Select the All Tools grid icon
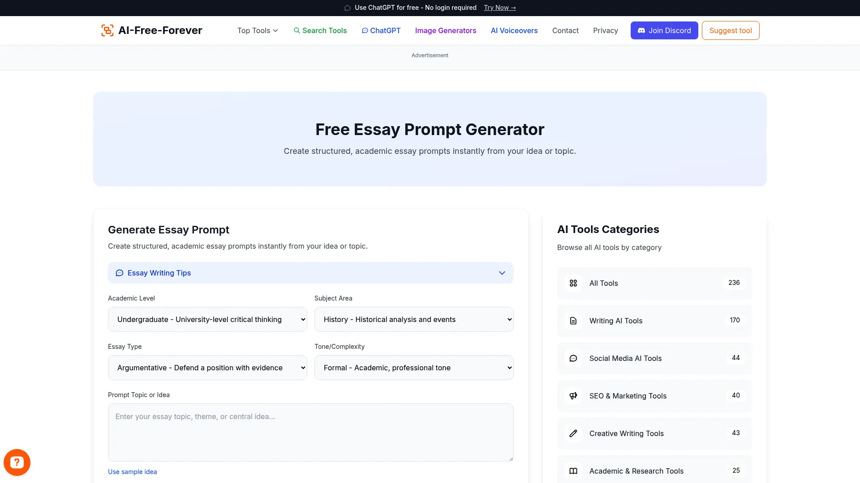860x483 pixels. (x=573, y=283)
